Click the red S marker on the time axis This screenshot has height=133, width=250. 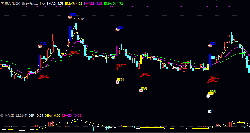(x=72, y=111)
